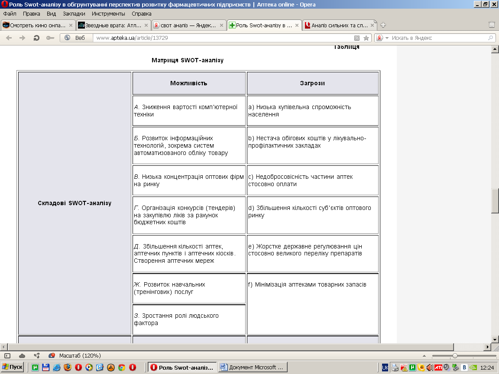Click the webcam tray icon
The image size is (499, 374).
(x=447, y=368)
